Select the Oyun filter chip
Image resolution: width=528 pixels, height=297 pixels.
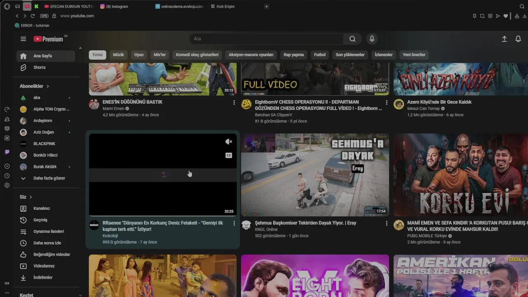[139, 54]
